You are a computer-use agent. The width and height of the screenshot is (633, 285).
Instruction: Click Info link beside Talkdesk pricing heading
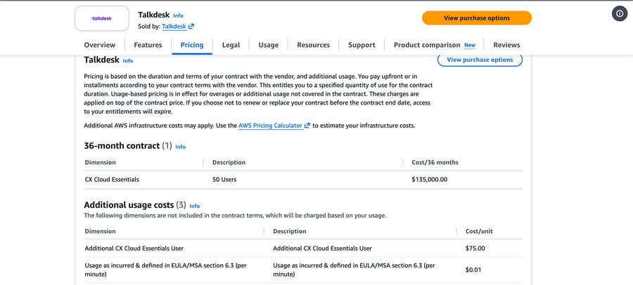pos(128,61)
